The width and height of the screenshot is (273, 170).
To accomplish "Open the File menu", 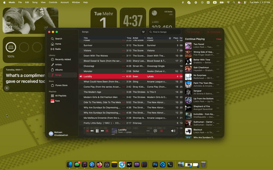I will tap(20, 2).
